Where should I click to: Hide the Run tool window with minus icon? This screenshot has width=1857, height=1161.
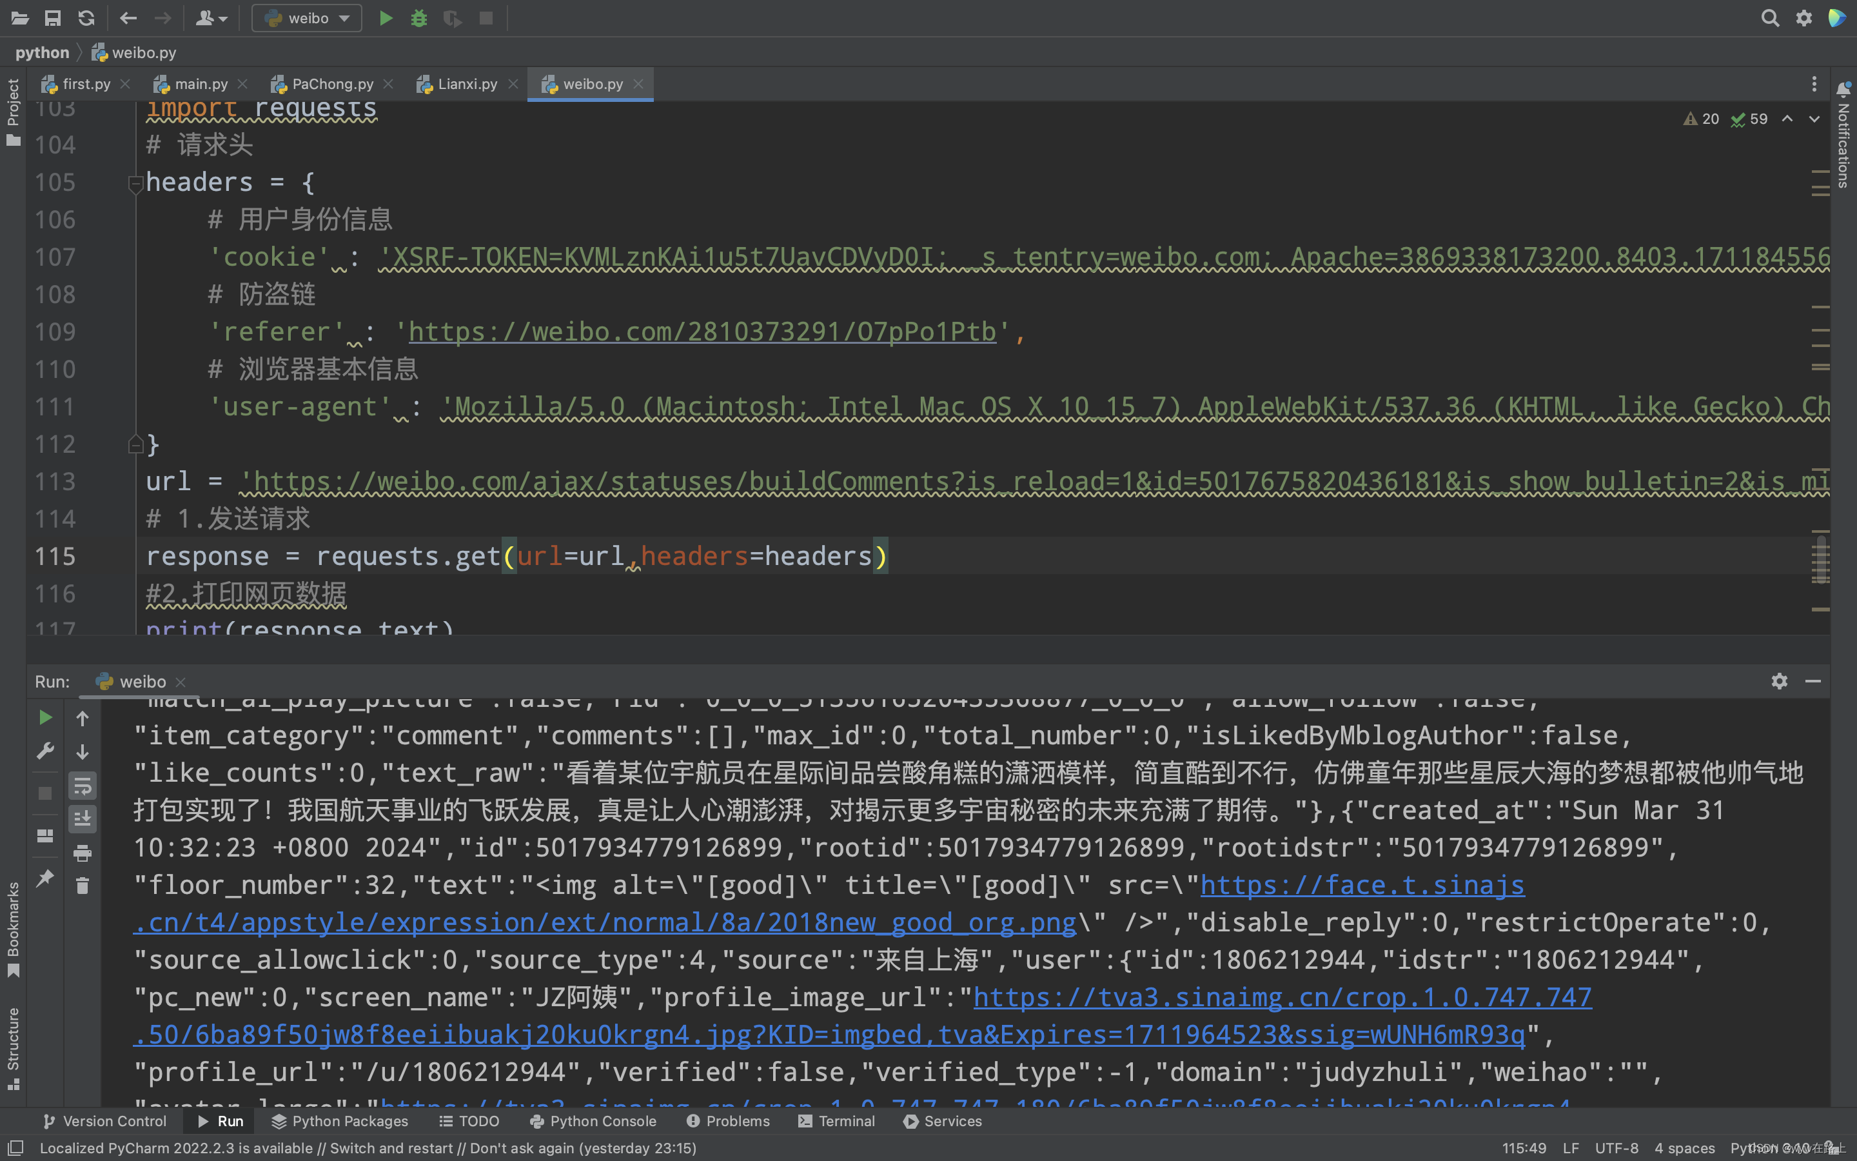(1813, 681)
